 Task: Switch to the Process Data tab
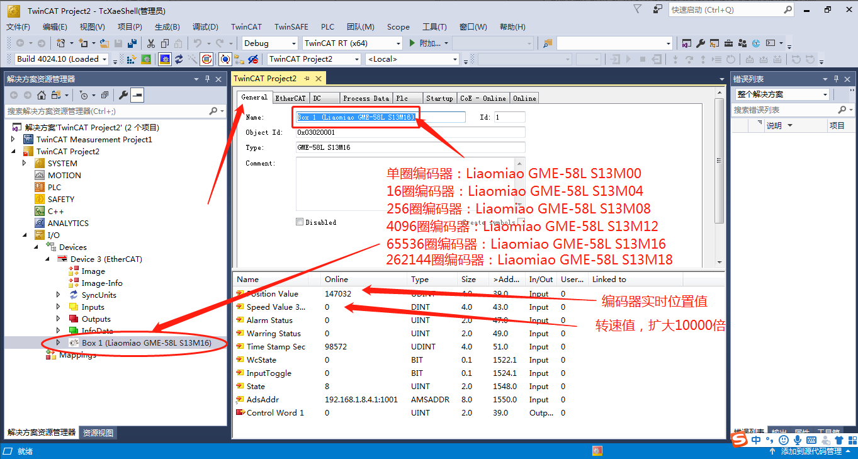[x=366, y=98]
